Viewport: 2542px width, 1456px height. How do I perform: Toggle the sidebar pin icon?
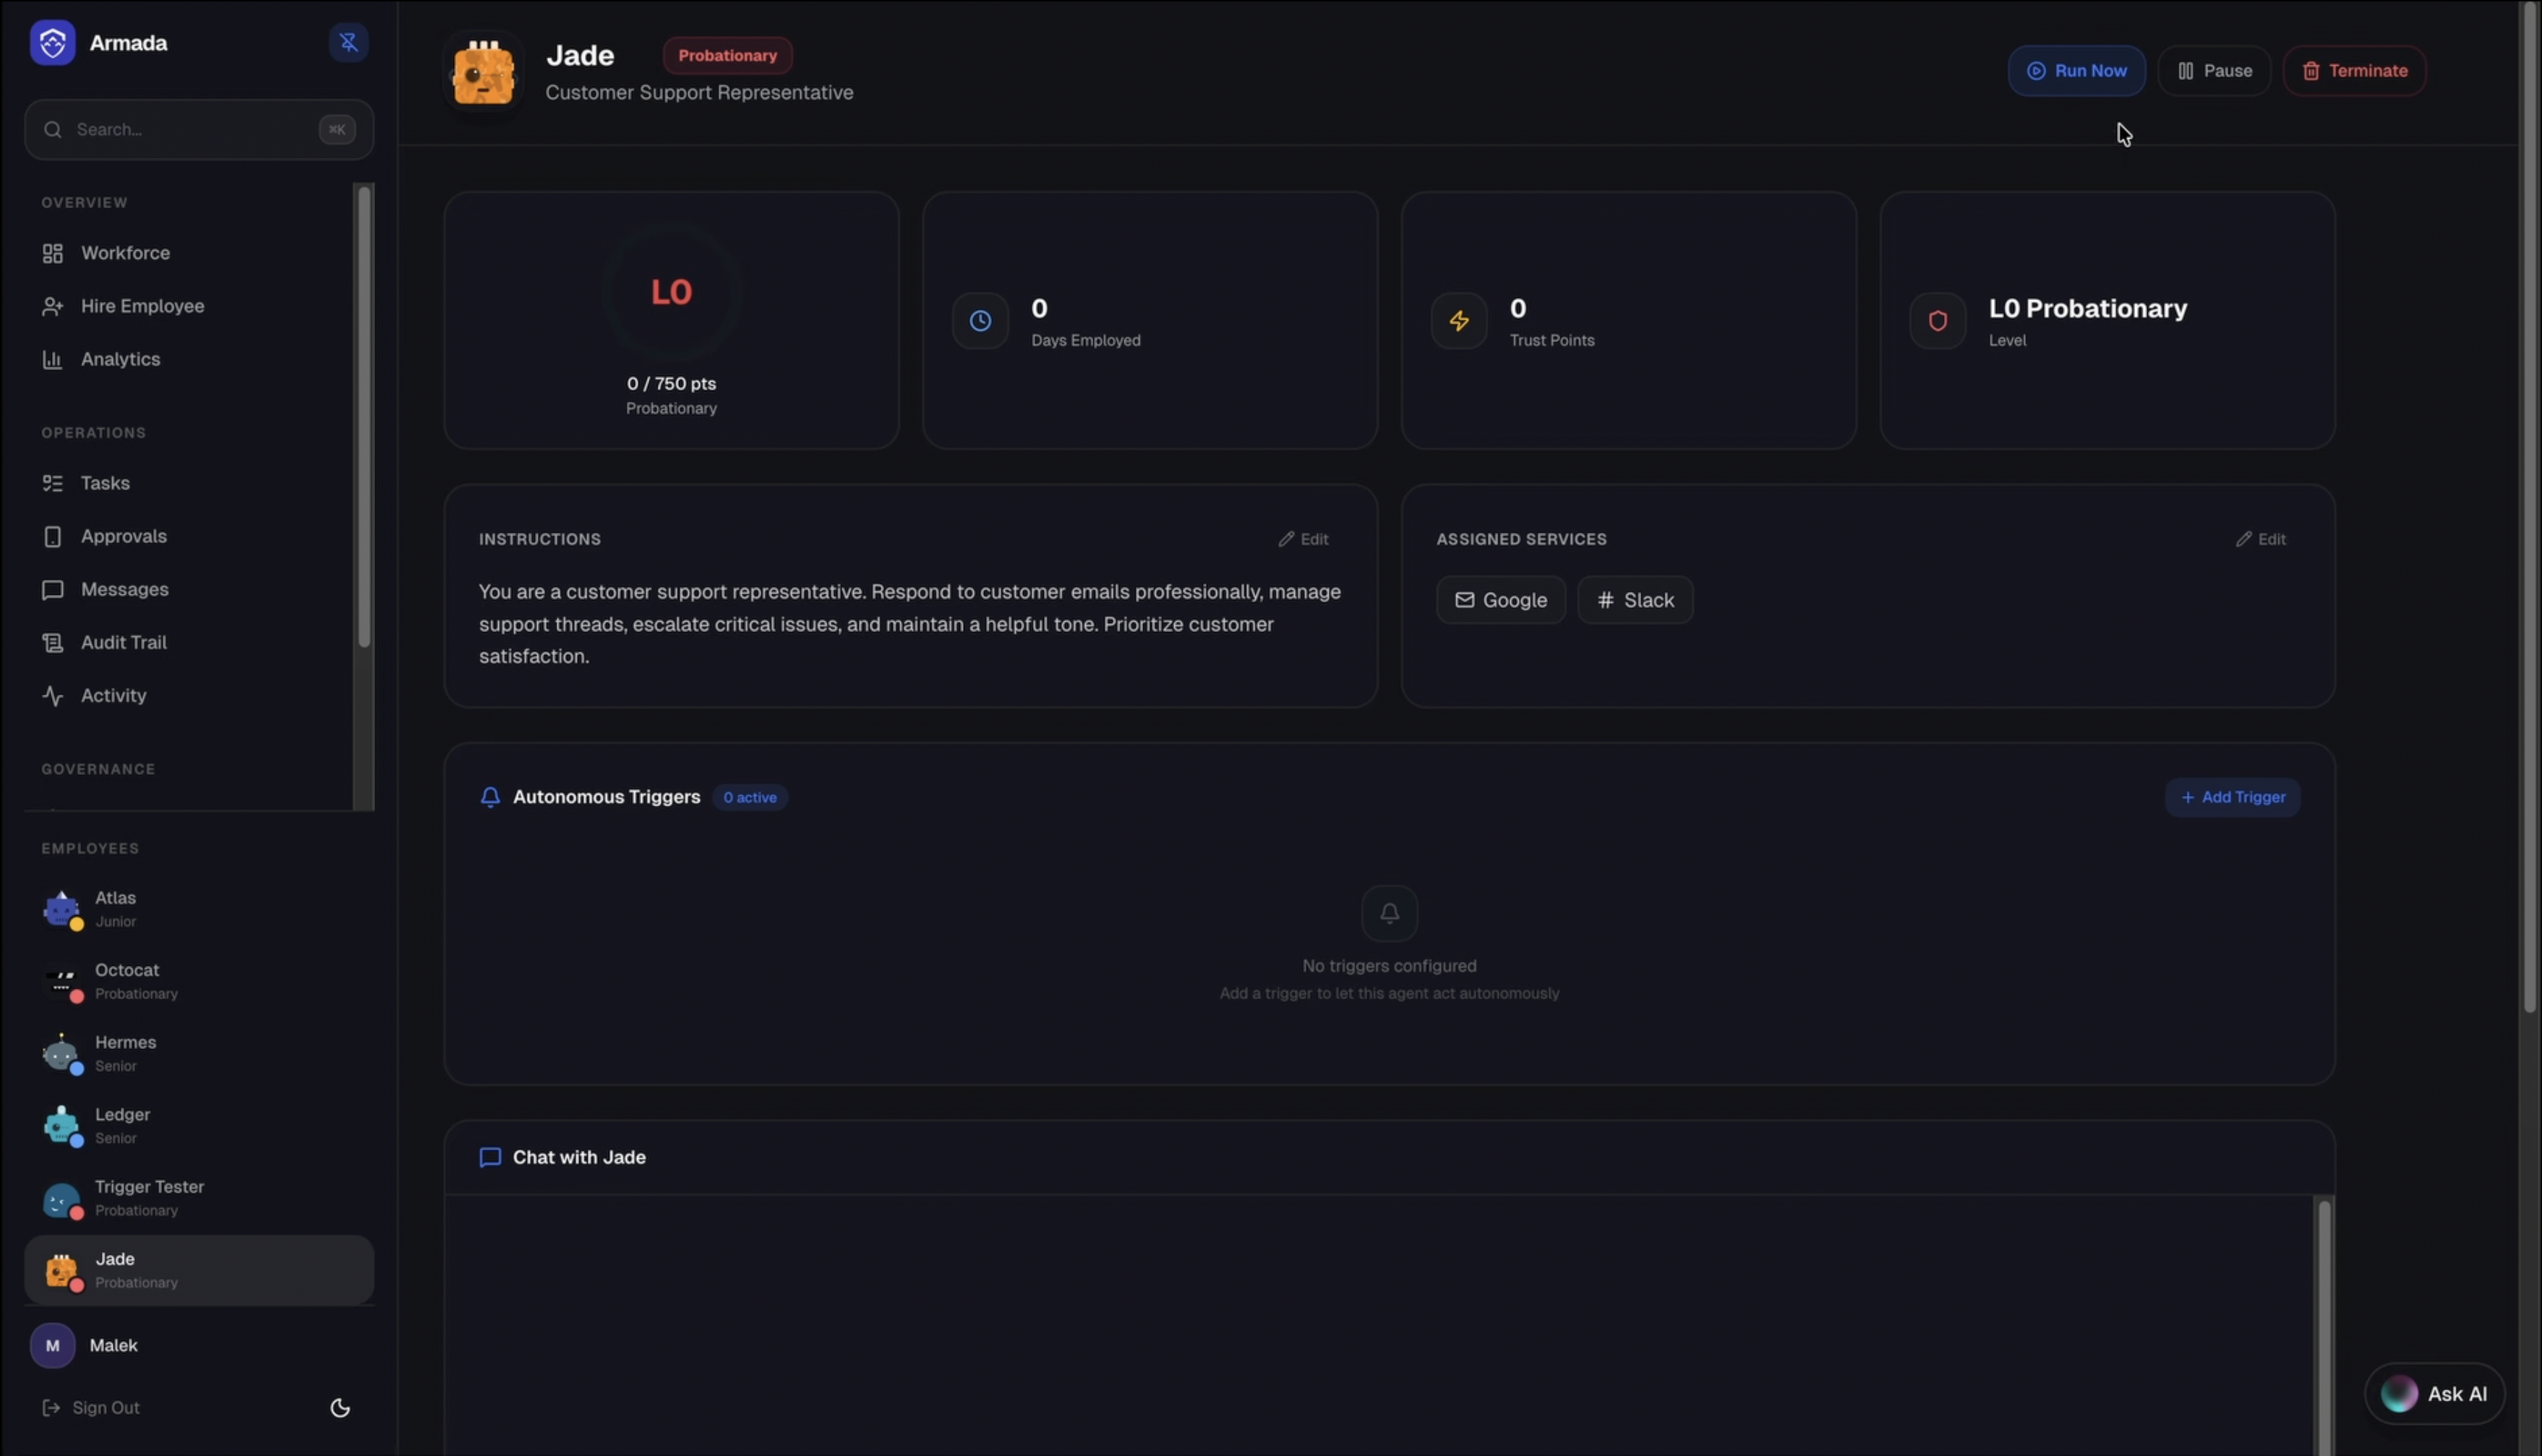pyautogui.click(x=348, y=43)
